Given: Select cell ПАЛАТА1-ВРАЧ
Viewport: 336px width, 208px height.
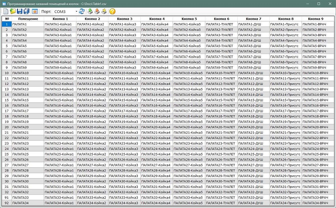Looking at the screenshot, I should coord(318,24).
